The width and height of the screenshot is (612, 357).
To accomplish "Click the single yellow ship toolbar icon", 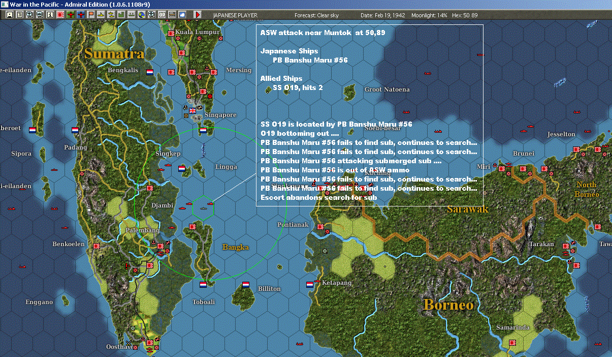I will 101,15.
